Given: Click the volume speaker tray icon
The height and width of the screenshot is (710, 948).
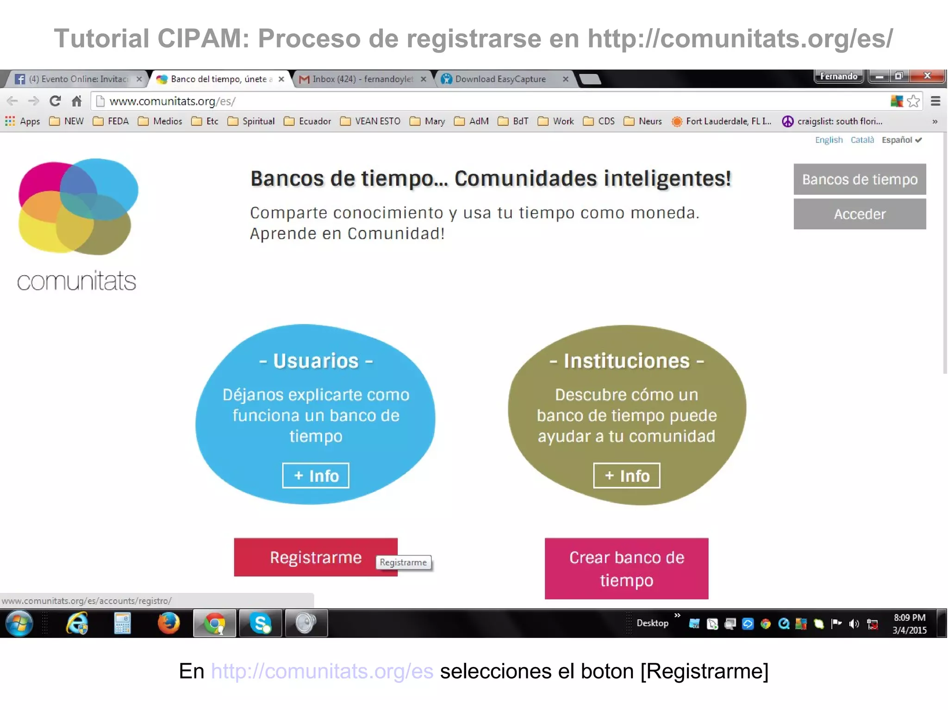Looking at the screenshot, I should [854, 624].
